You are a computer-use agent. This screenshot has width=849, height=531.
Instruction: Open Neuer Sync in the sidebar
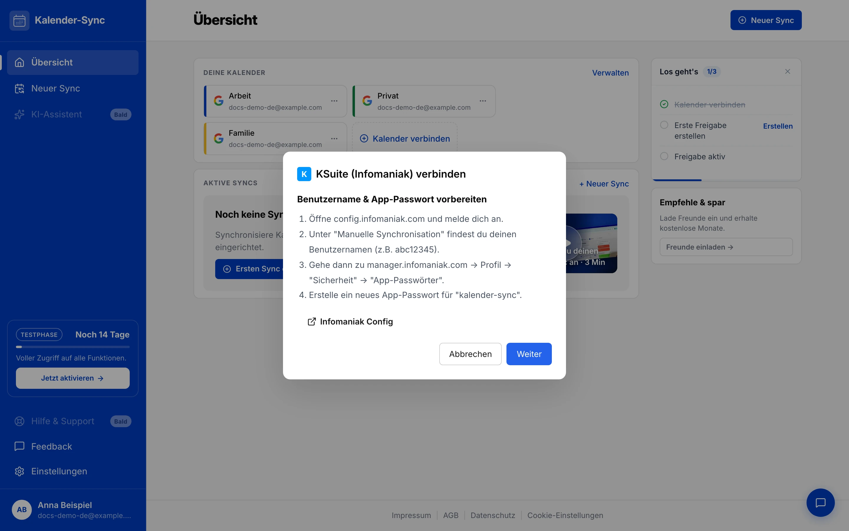point(73,88)
